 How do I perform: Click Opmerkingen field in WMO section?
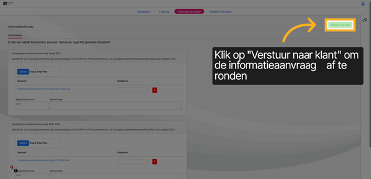(116, 176)
